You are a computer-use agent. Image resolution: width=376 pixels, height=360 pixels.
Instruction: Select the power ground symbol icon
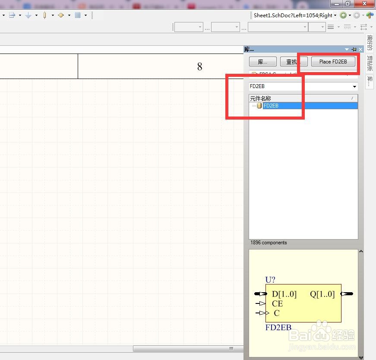28,16
